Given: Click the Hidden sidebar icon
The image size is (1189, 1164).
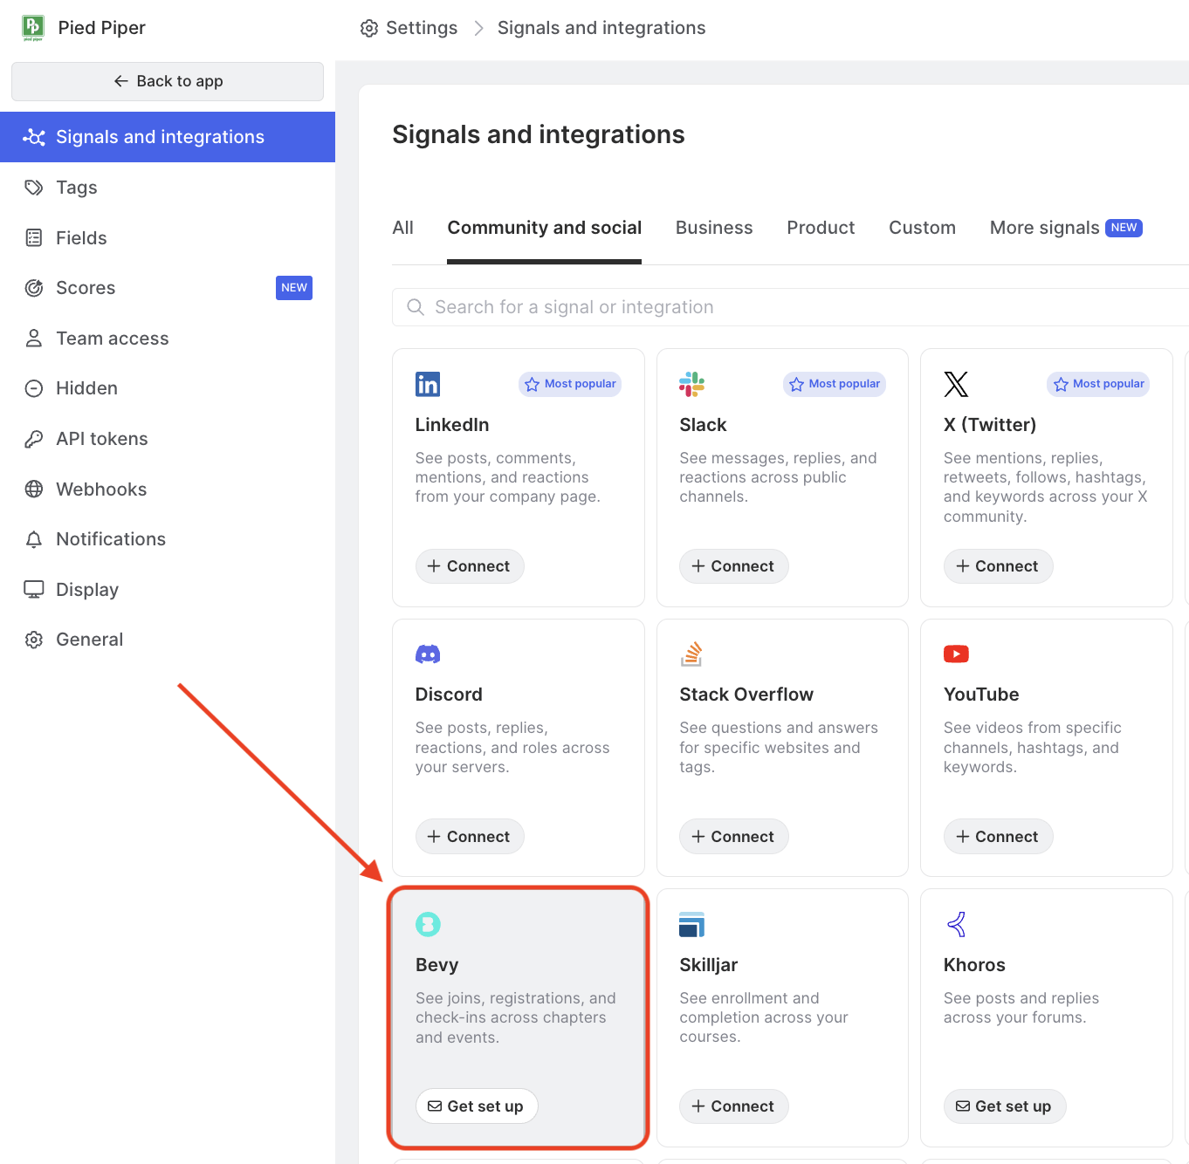Looking at the screenshot, I should (34, 388).
